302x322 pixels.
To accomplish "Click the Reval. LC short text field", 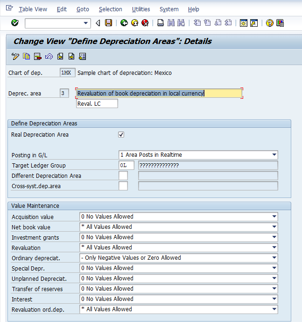I will pyautogui.click(x=97, y=103).
